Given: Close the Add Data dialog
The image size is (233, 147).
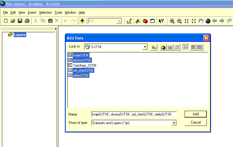Looking at the screenshot, I should (206, 38).
